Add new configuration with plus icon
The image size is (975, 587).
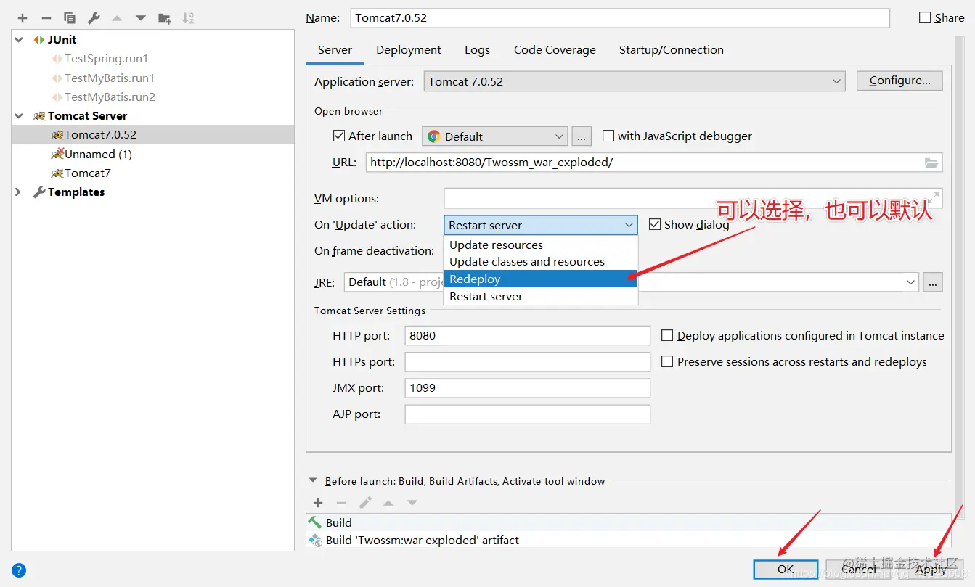coord(23,18)
